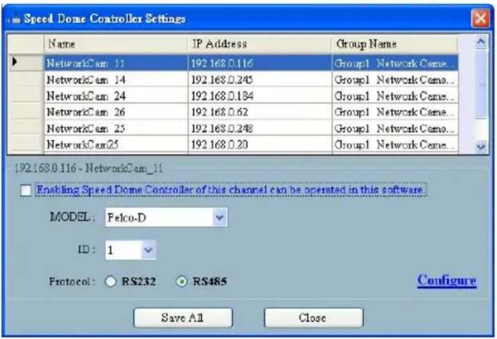Click the IP address cell 192.168.0.248
The image size is (497, 339).
[260, 128]
